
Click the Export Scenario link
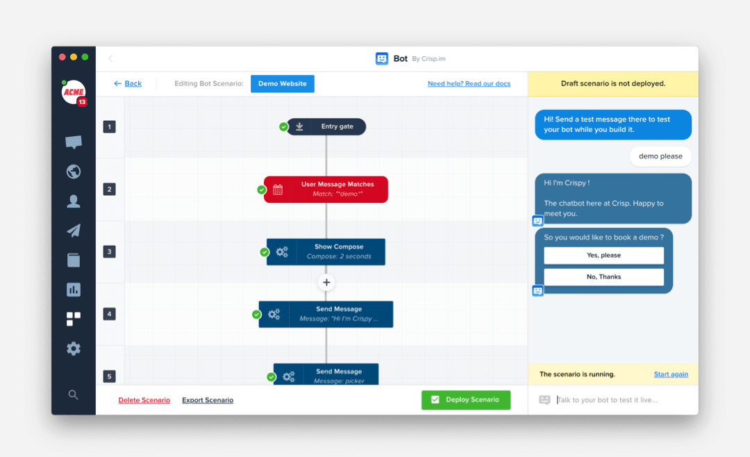pyautogui.click(x=208, y=400)
